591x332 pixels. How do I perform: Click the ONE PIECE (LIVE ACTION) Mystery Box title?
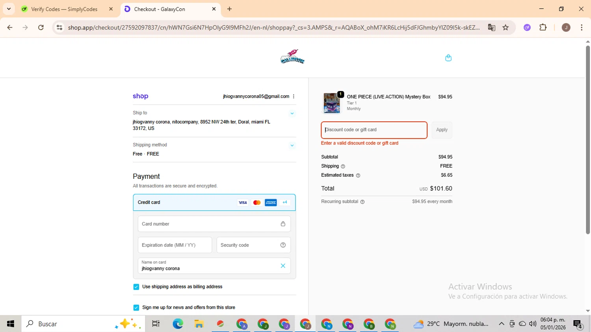(x=388, y=97)
